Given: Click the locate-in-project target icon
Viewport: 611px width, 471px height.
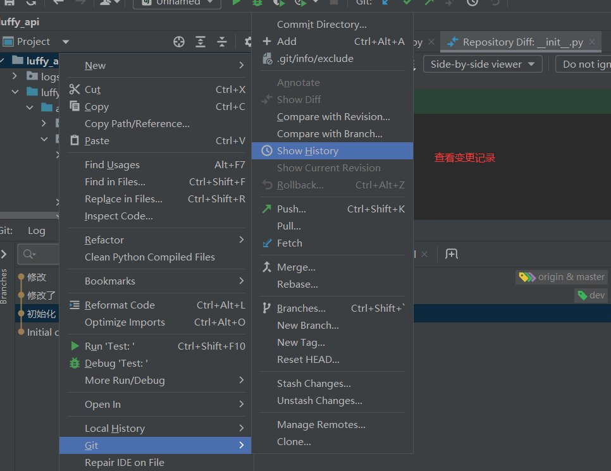Looking at the screenshot, I should (179, 42).
